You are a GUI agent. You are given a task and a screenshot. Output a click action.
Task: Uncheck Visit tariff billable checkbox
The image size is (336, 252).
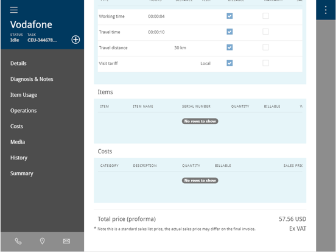pos(229,63)
